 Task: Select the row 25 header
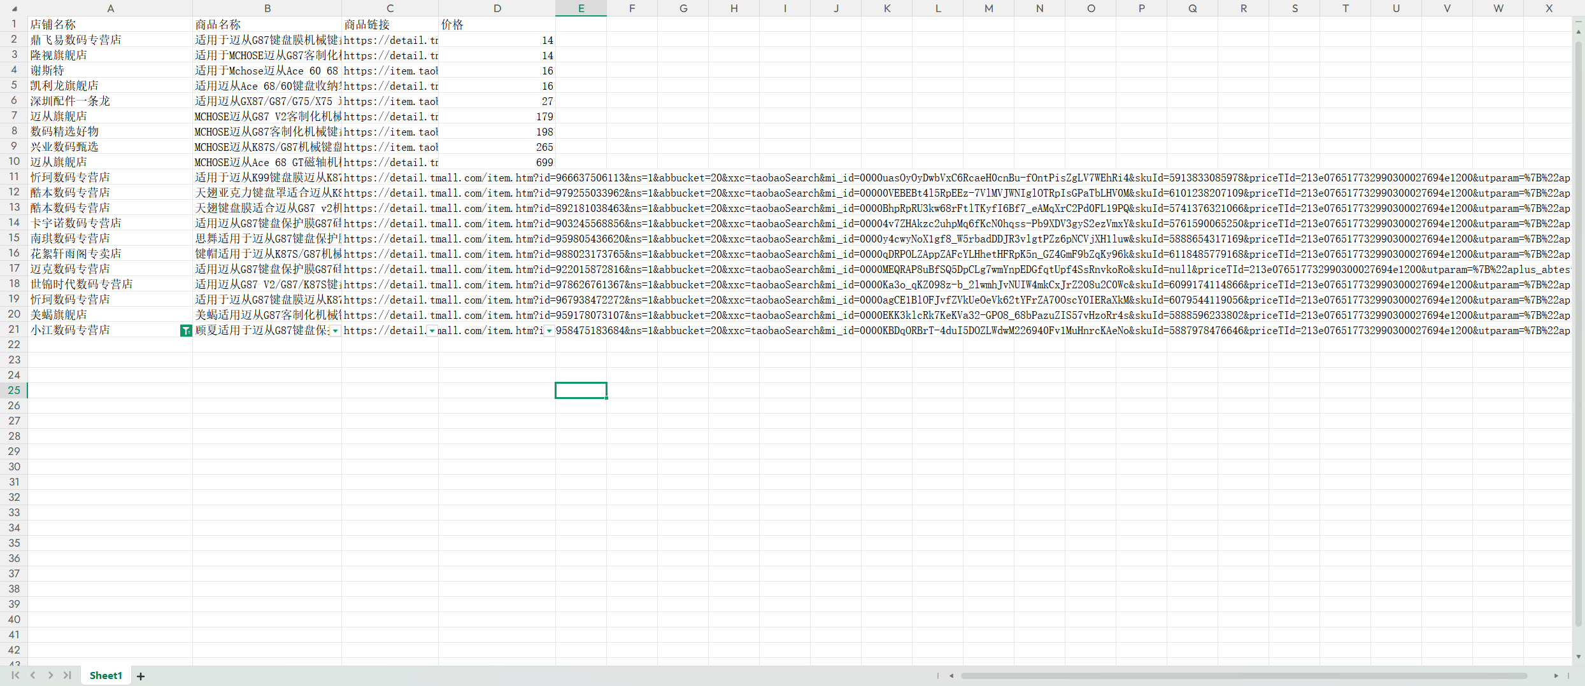pyautogui.click(x=14, y=390)
